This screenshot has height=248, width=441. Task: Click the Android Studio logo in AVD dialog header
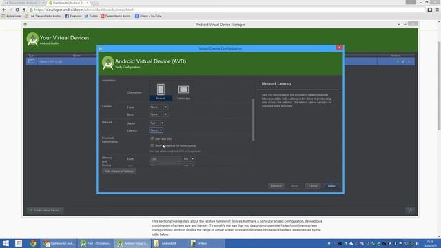pyautogui.click(x=107, y=63)
